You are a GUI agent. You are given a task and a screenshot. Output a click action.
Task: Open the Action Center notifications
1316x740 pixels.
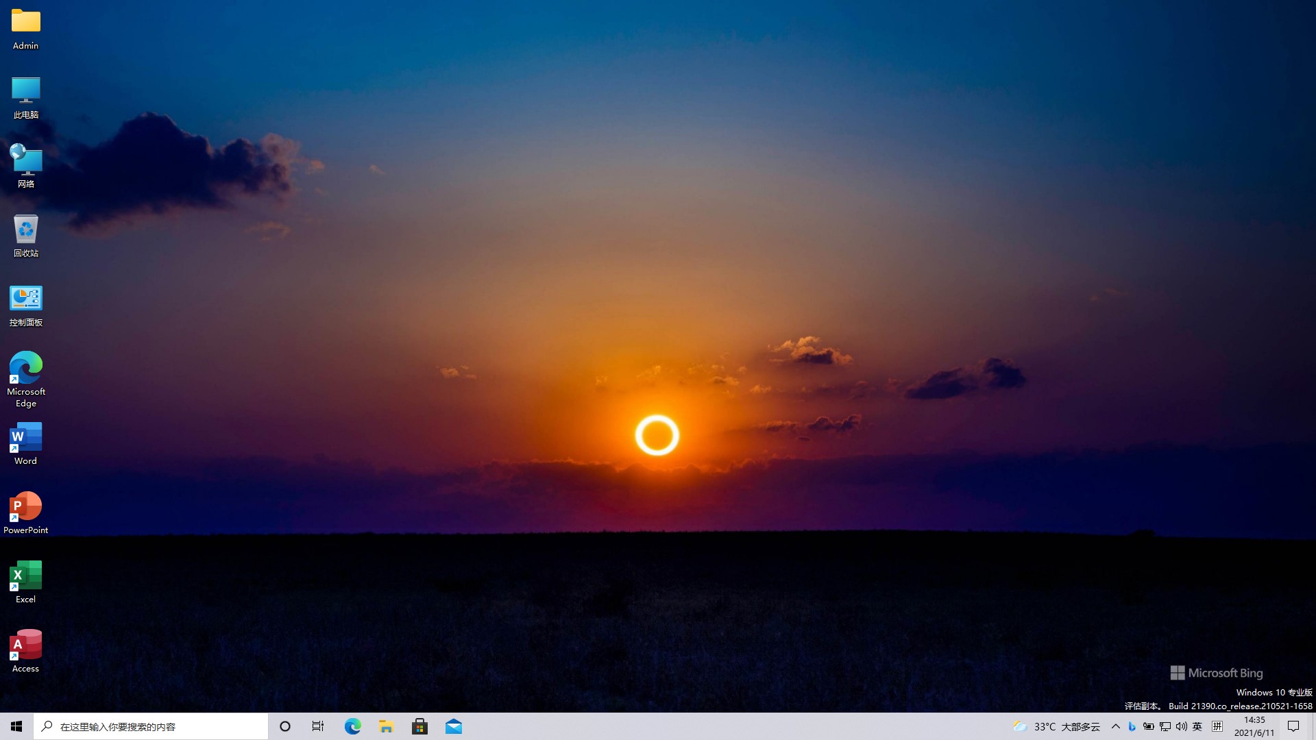click(1294, 726)
